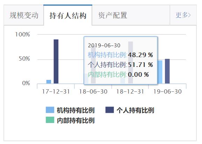Click the 18-06-30 axis label

click(93, 91)
